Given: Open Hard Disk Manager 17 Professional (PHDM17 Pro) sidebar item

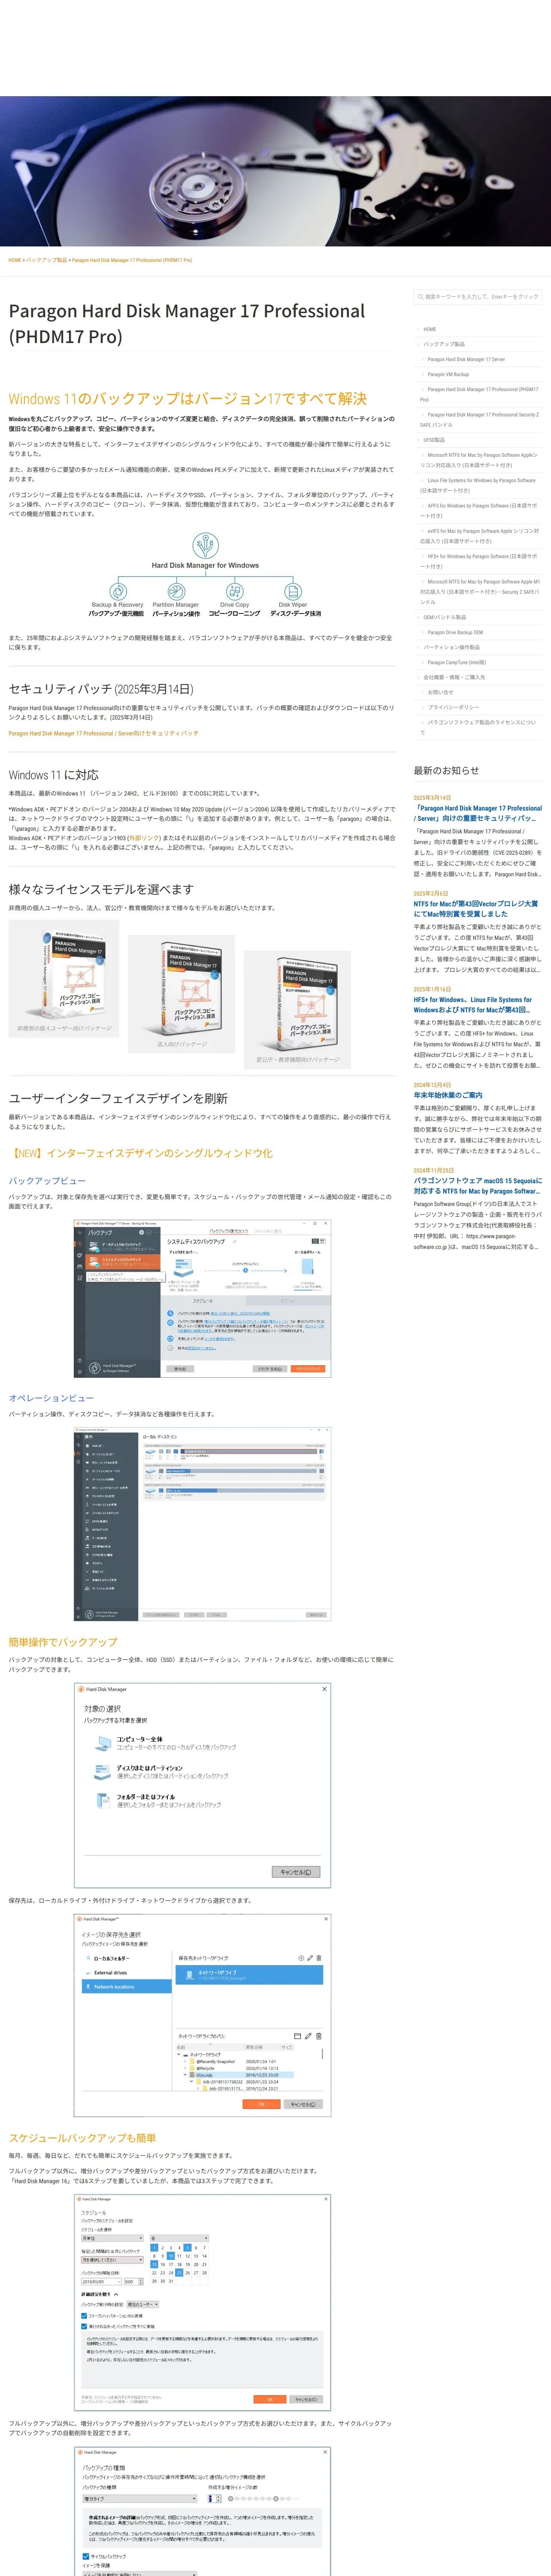Looking at the screenshot, I should click(479, 394).
